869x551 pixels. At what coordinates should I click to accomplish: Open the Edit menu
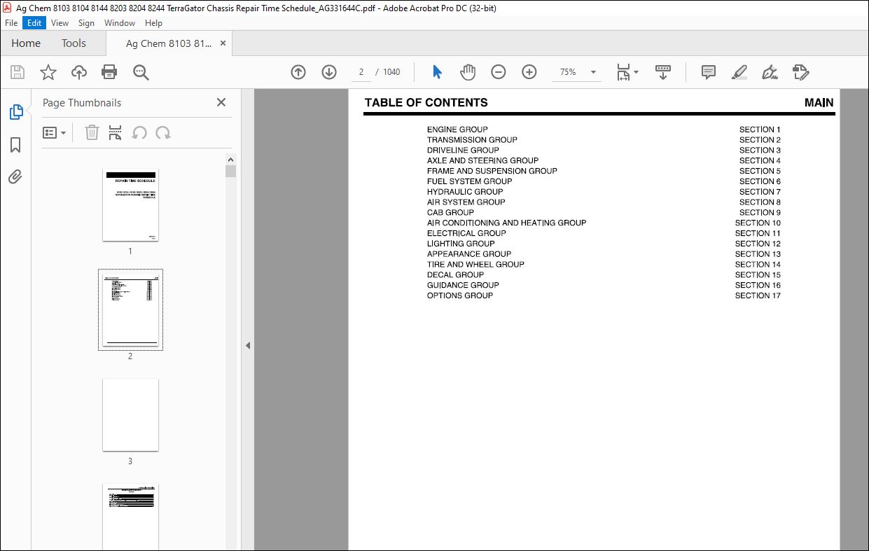pos(33,23)
